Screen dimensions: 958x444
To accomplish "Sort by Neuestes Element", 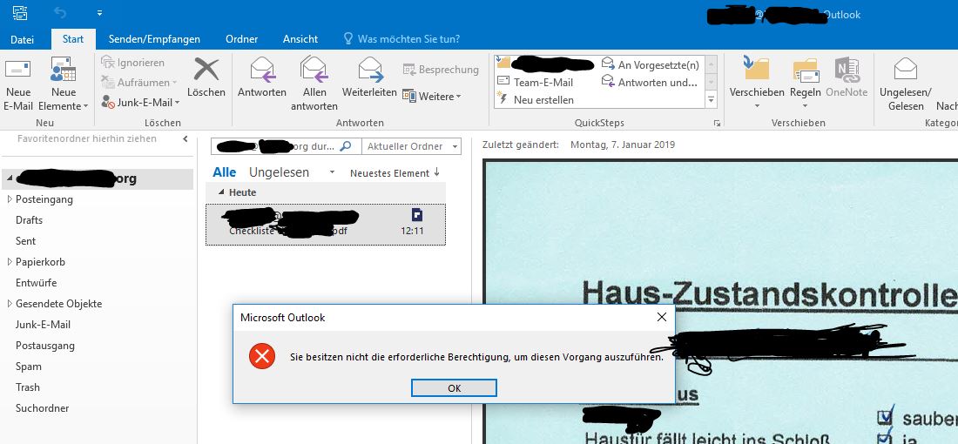I will 394,173.
